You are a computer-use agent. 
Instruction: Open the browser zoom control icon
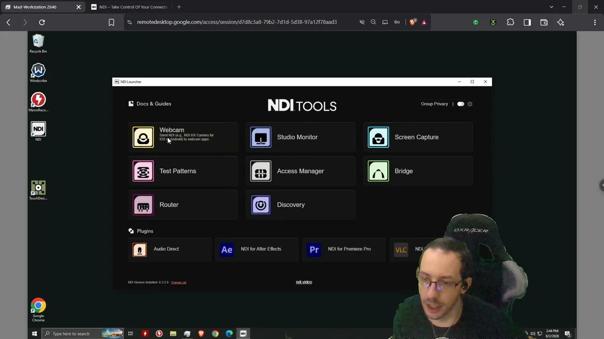(x=373, y=22)
